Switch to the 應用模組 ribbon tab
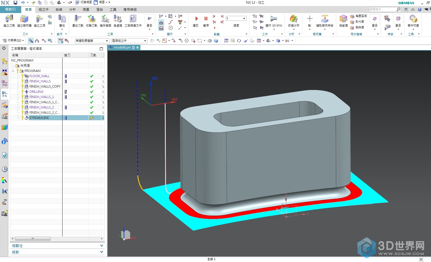The image size is (431, 262). (130, 10)
